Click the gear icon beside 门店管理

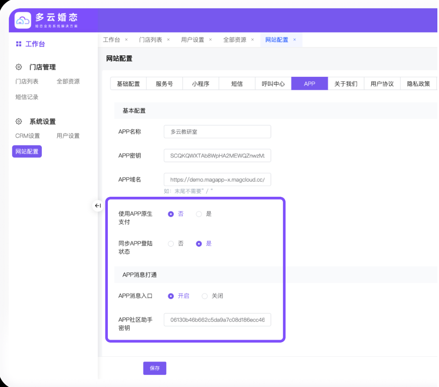(x=19, y=67)
